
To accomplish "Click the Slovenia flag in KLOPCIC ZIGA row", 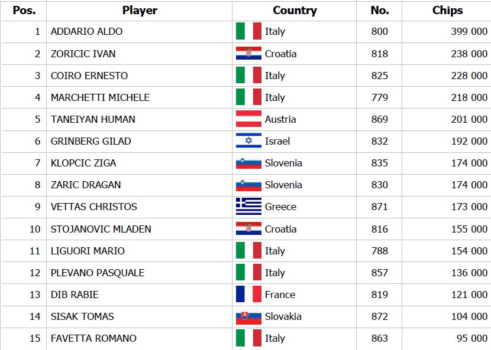I will (248, 163).
